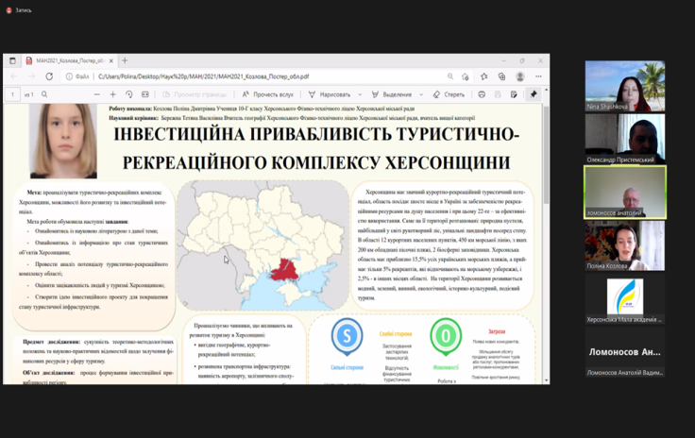Close the МАН2021_Козлова_Постер tab

point(111,60)
